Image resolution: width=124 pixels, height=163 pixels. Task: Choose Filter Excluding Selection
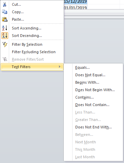(x=34, y=52)
